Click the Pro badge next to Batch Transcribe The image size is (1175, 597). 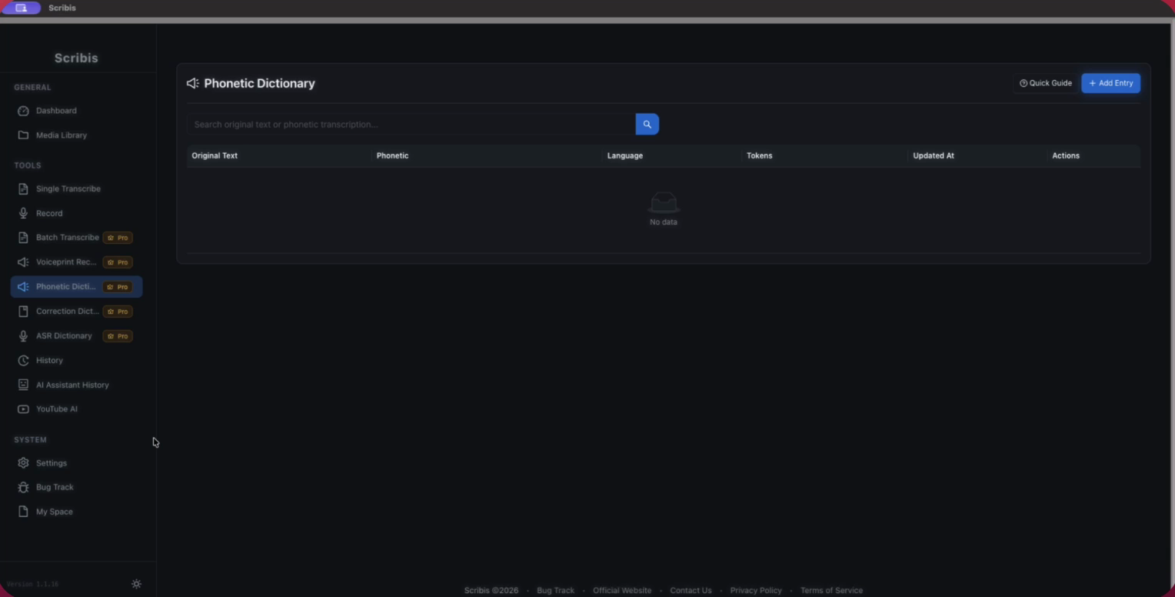click(x=118, y=238)
